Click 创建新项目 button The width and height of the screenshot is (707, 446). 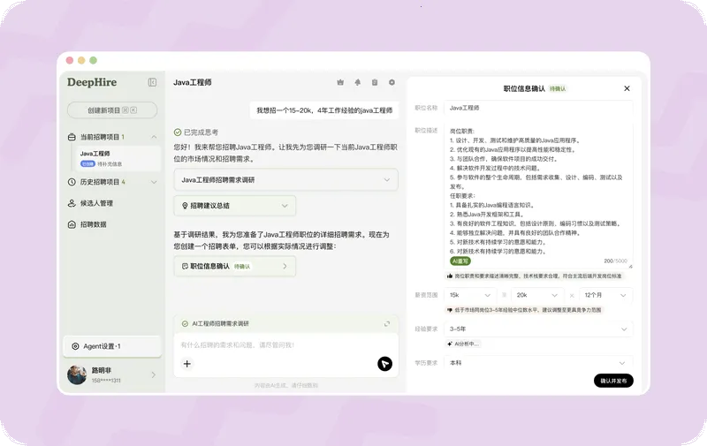[112, 110]
